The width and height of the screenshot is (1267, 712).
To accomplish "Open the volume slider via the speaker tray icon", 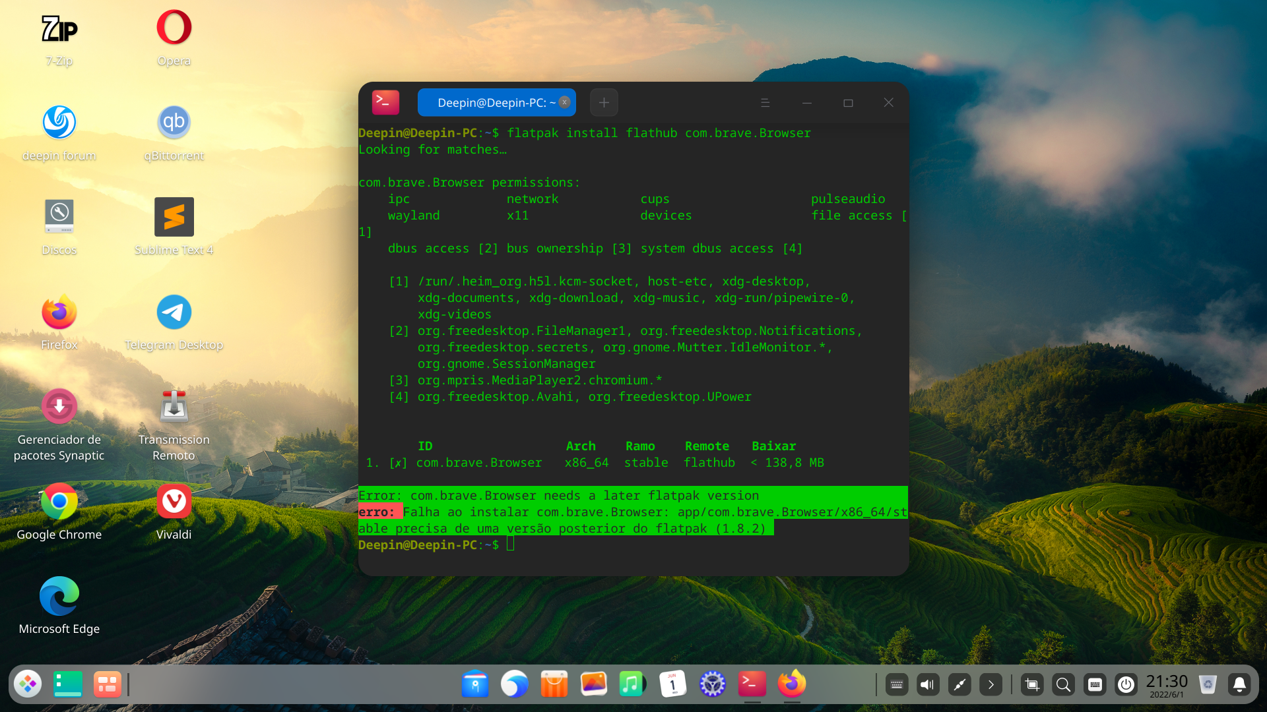I will [928, 684].
